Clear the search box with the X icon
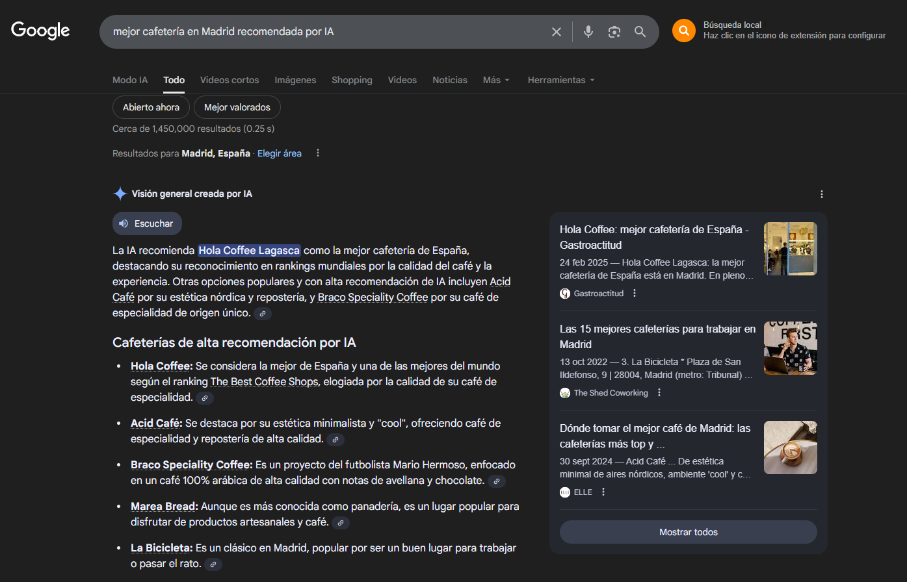This screenshot has width=907, height=582. pyautogui.click(x=557, y=32)
